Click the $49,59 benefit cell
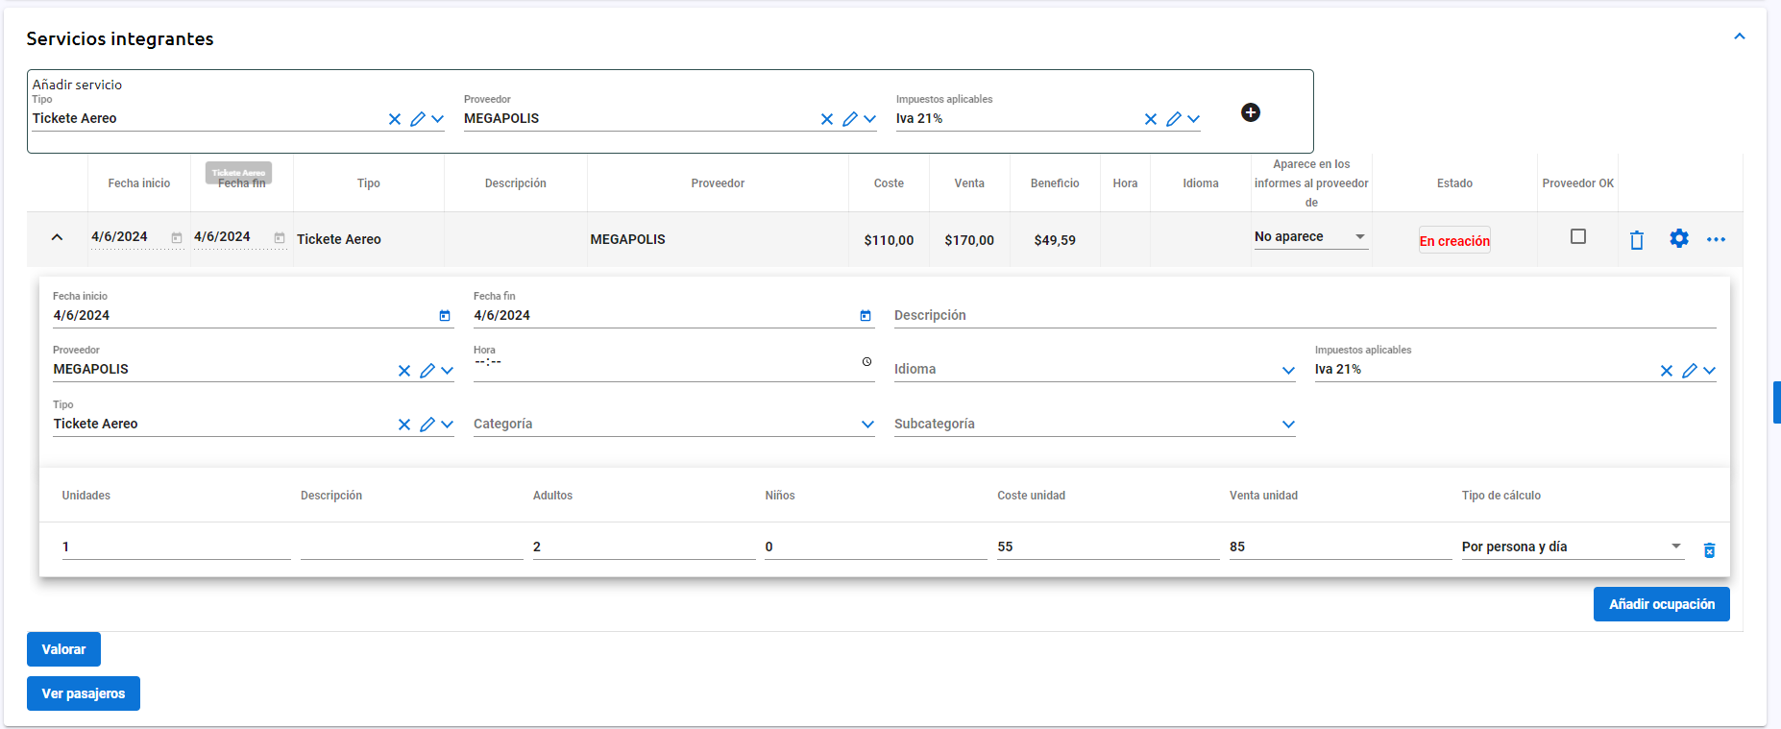Screen dimensions: 1781x729 click(x=1055, y=240)
